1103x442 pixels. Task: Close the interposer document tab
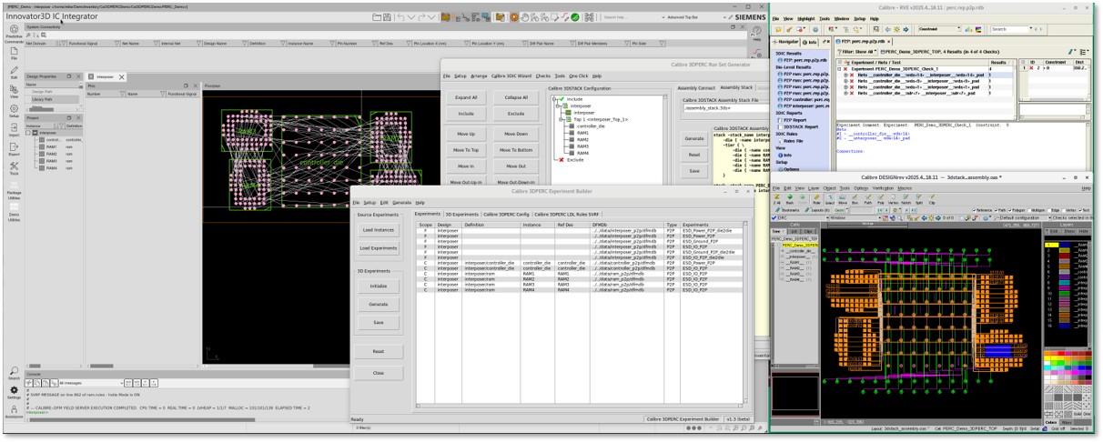(122, 78)
